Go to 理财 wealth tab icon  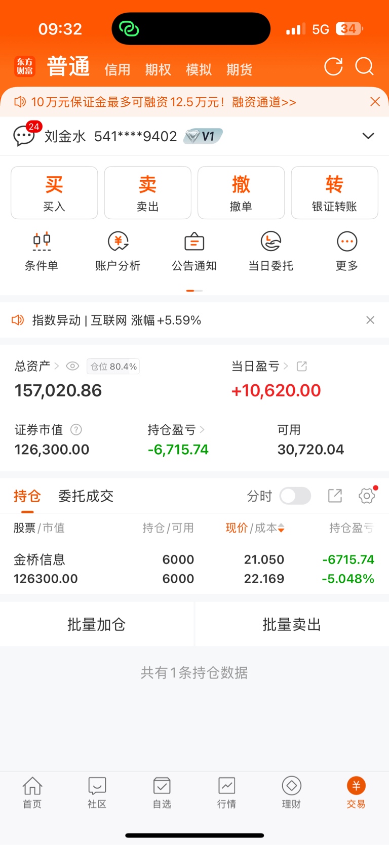coord(291,786)
